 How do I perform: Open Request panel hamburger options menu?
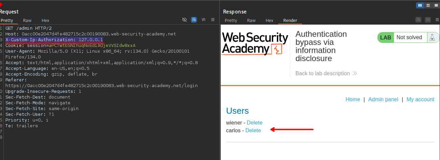[x=213, y=20]
